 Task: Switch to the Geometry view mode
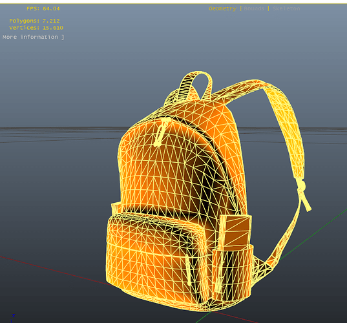click(x=222, y=8)
